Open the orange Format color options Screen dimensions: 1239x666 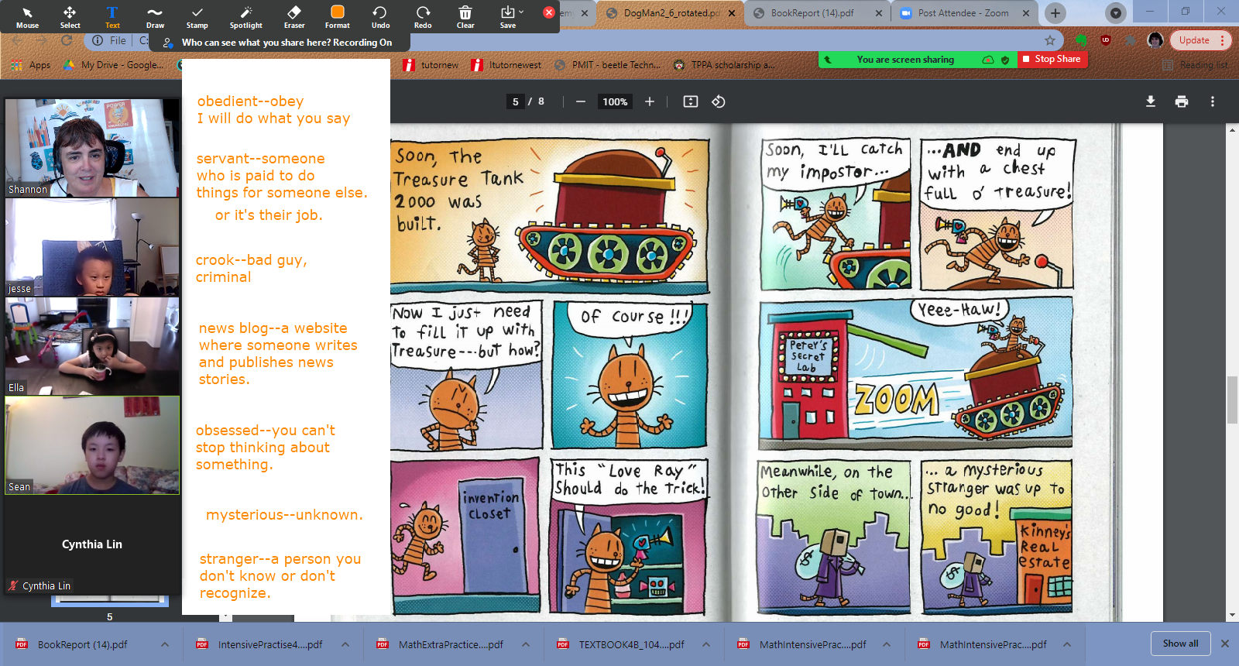[x=338, y=16]
